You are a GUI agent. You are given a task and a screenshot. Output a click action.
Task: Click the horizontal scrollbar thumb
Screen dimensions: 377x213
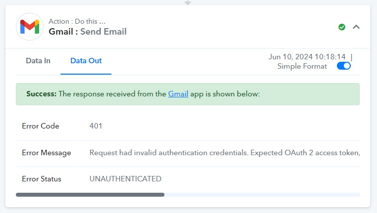pos(90,195)
